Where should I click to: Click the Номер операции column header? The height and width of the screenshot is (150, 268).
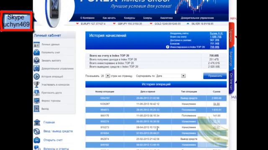click(x=105, y=92)
